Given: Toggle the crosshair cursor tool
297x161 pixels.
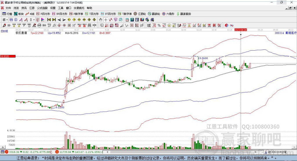Looking at the screenshot, I should click(106, 20).
